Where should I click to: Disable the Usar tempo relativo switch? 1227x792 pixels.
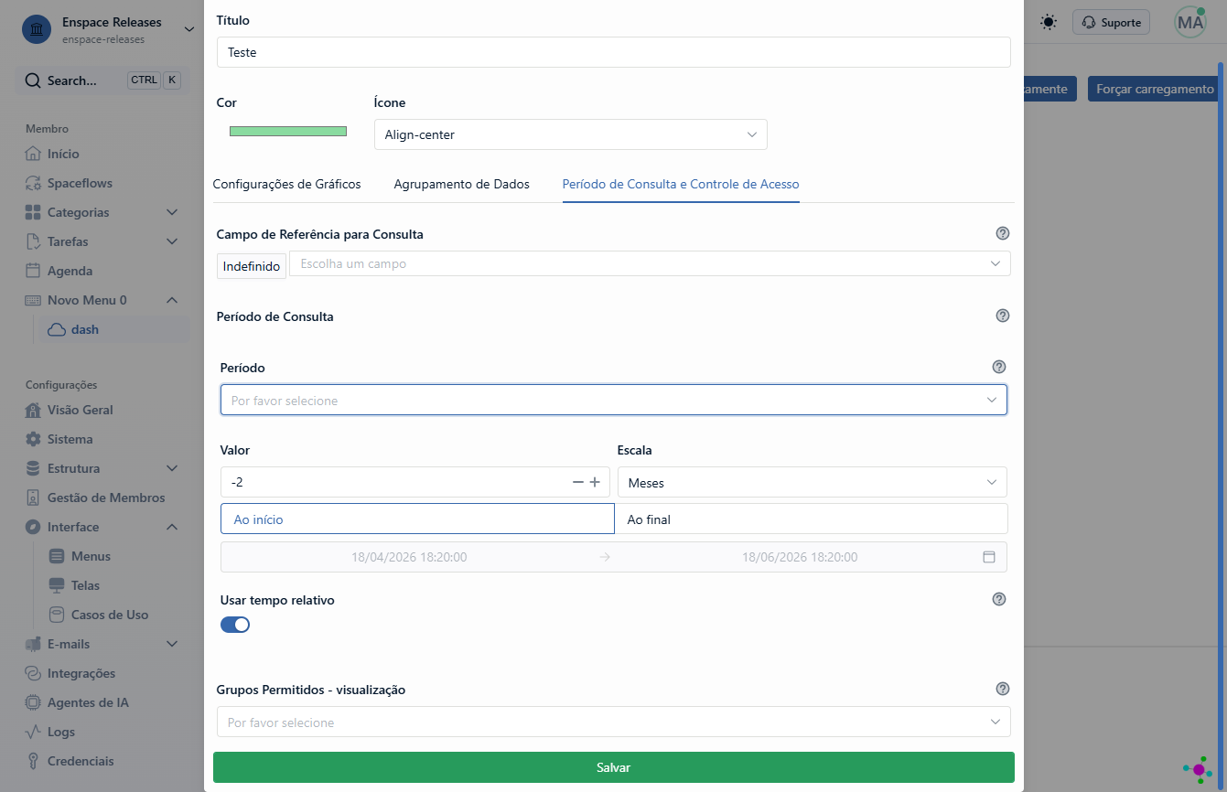click(235, 625)
